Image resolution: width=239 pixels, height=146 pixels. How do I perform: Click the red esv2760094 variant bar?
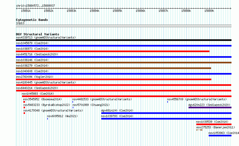coord(114,79)
